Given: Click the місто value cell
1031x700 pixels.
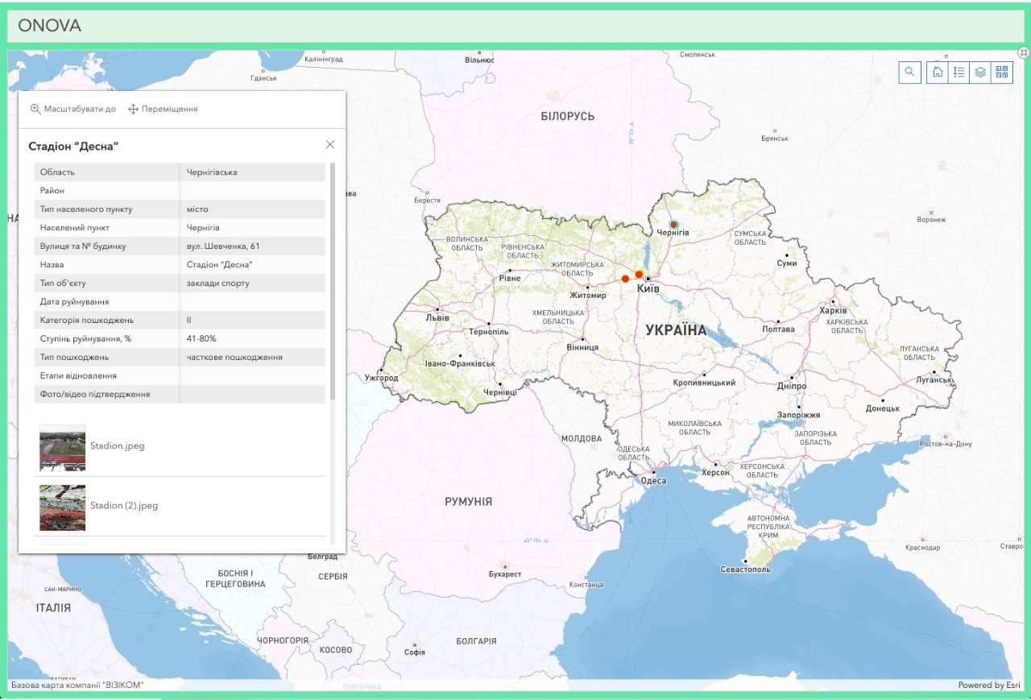Looking at the screenshot, I should (252, 209).
